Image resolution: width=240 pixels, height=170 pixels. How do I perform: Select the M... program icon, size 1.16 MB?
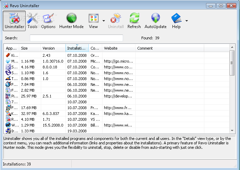8,61
